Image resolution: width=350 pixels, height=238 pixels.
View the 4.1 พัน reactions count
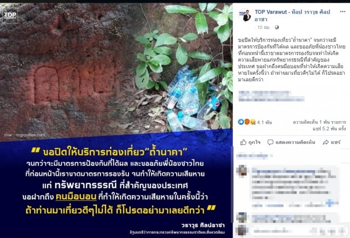click(265, 122)
